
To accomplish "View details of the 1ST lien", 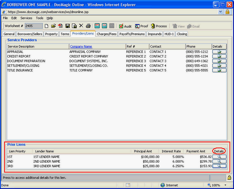I will pyautogui.click(x=219, y=157).
